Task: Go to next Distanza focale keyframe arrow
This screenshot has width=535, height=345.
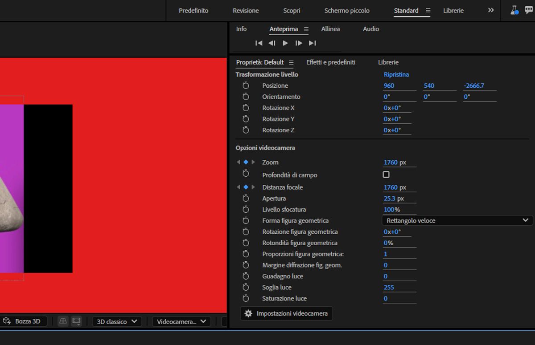Action: tap(253, 187)
